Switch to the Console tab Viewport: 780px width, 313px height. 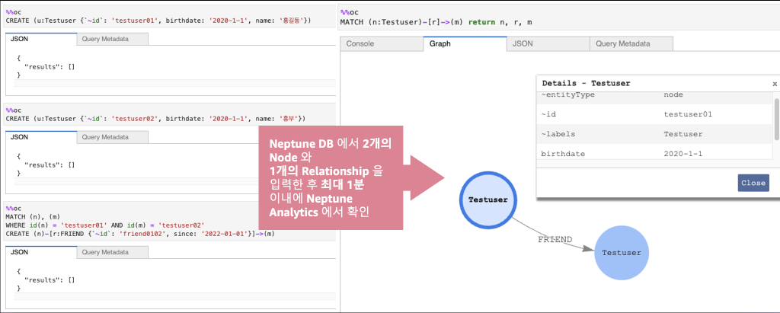pos(382,44)
